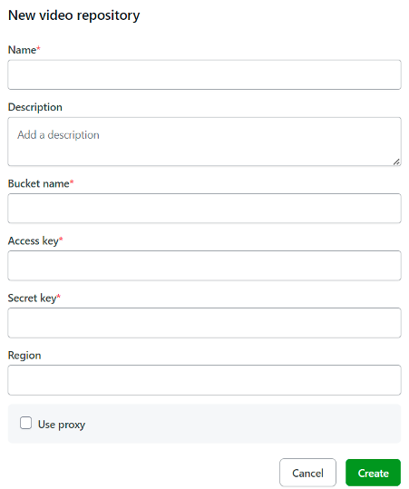Click the Secret key input field
The height and width of the screenshot is (489, 409).
pyautogui.click(x=204, y=323)
